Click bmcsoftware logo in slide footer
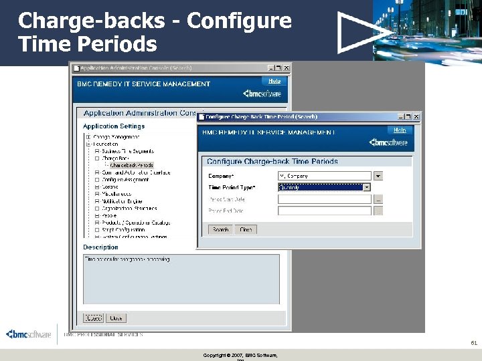Image resolution: width=482 pixels, height=361 pixels. coord(28,334)
